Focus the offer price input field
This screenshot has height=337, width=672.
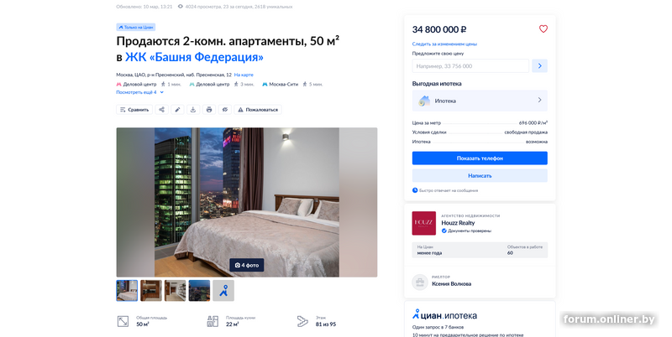[470, 66]
